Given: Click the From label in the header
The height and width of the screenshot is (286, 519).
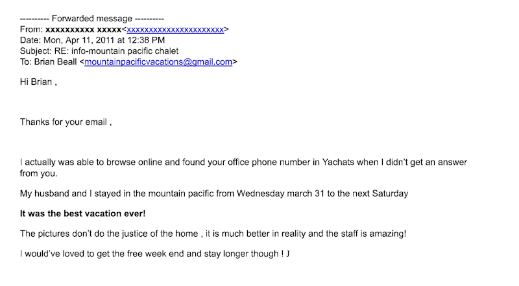Looking at the screenshot, I should pyautogui.click(x=31, y=30).
